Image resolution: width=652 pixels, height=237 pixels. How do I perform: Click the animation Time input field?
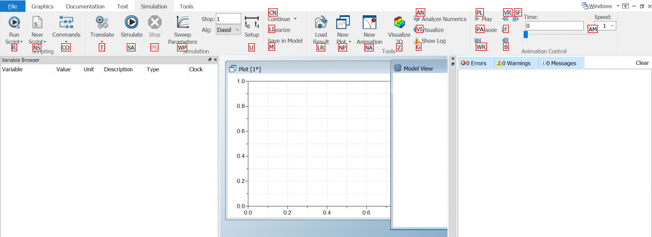pyautogui.click(x=554, y=26)
